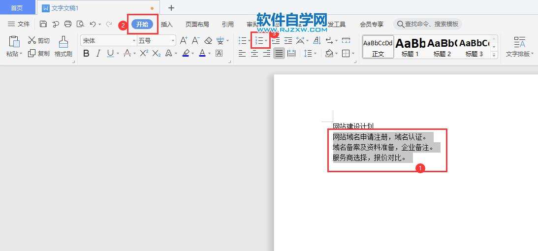Decrease font size with the A- icon
This screenshot has width=538, height=251.
click(195, 40)
